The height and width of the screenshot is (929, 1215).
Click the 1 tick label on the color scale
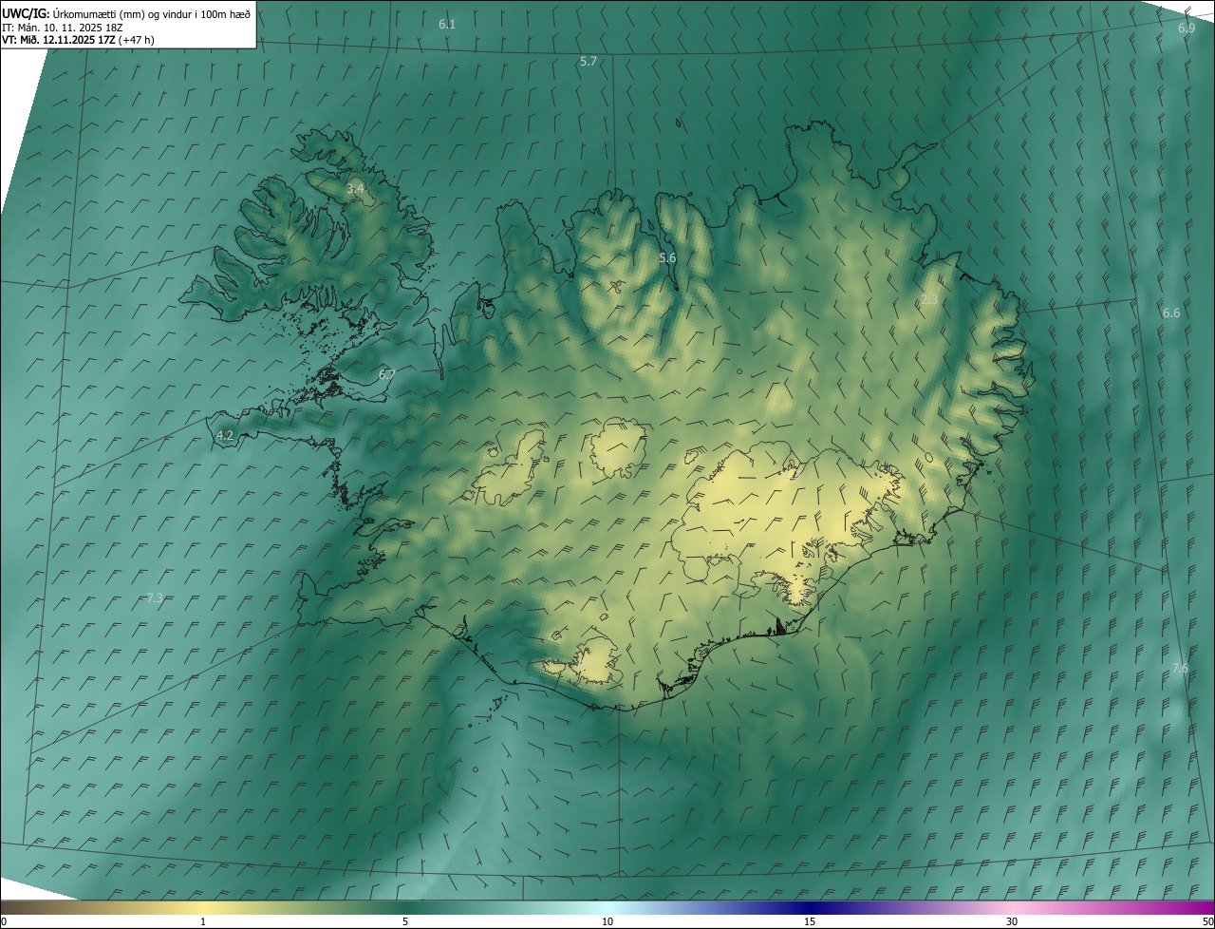[x=203, y=922]
